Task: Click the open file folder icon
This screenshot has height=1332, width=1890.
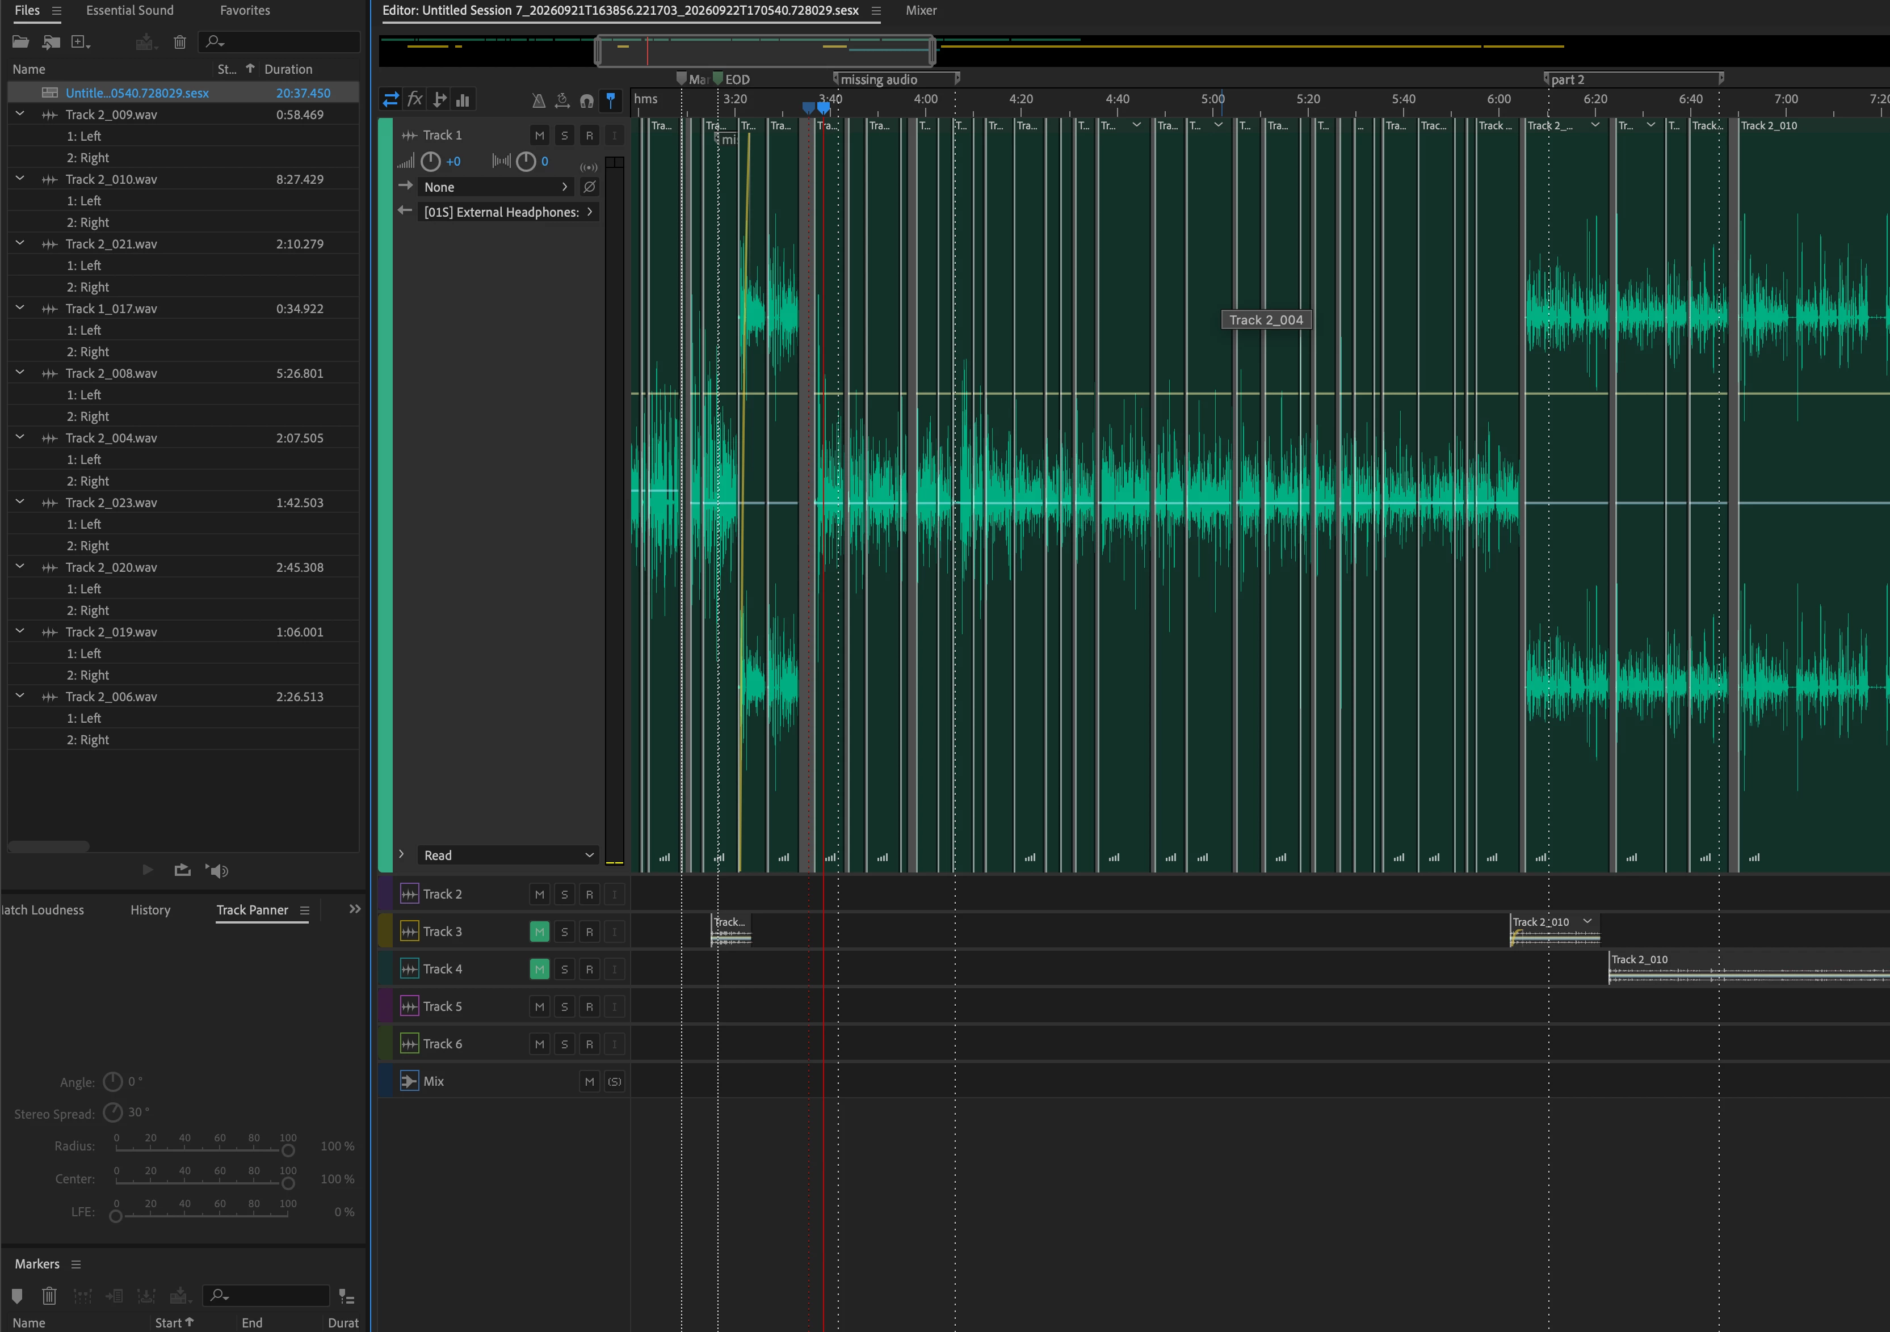Action: [20, 42]
